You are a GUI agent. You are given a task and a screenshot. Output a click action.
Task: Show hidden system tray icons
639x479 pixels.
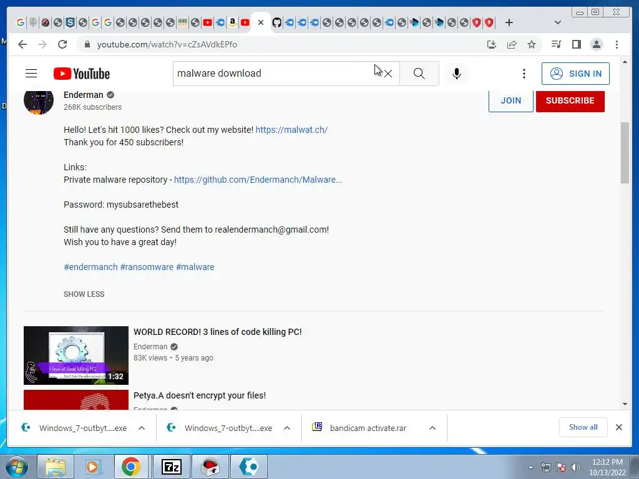pyautogui.click(x=530, y=467)
